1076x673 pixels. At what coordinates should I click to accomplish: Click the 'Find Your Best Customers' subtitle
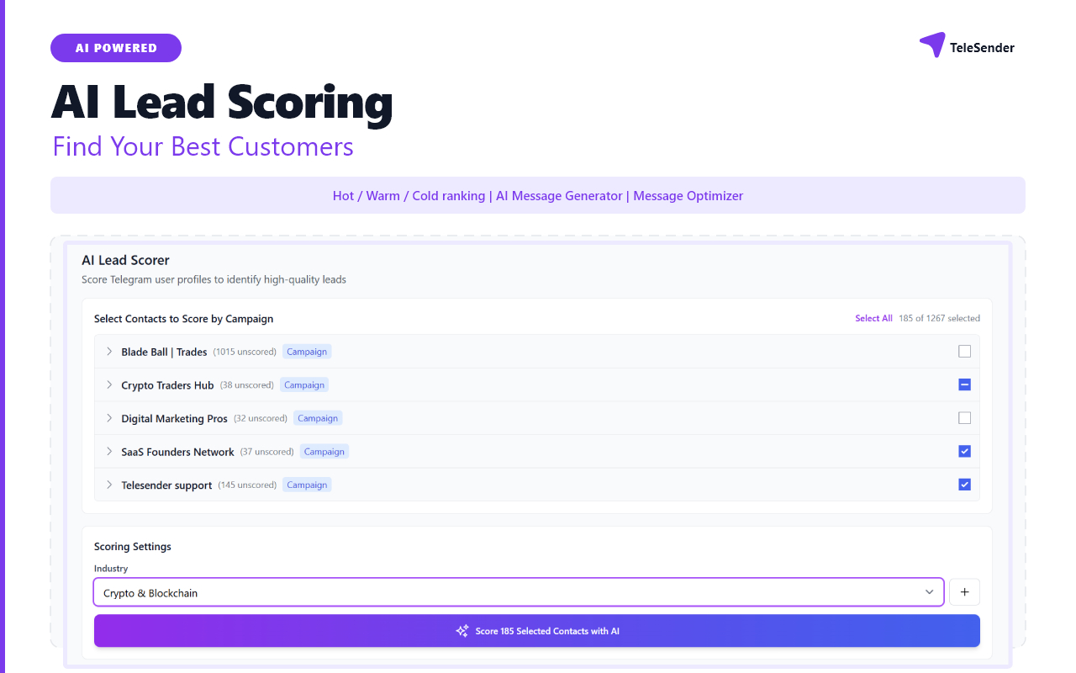203,146
